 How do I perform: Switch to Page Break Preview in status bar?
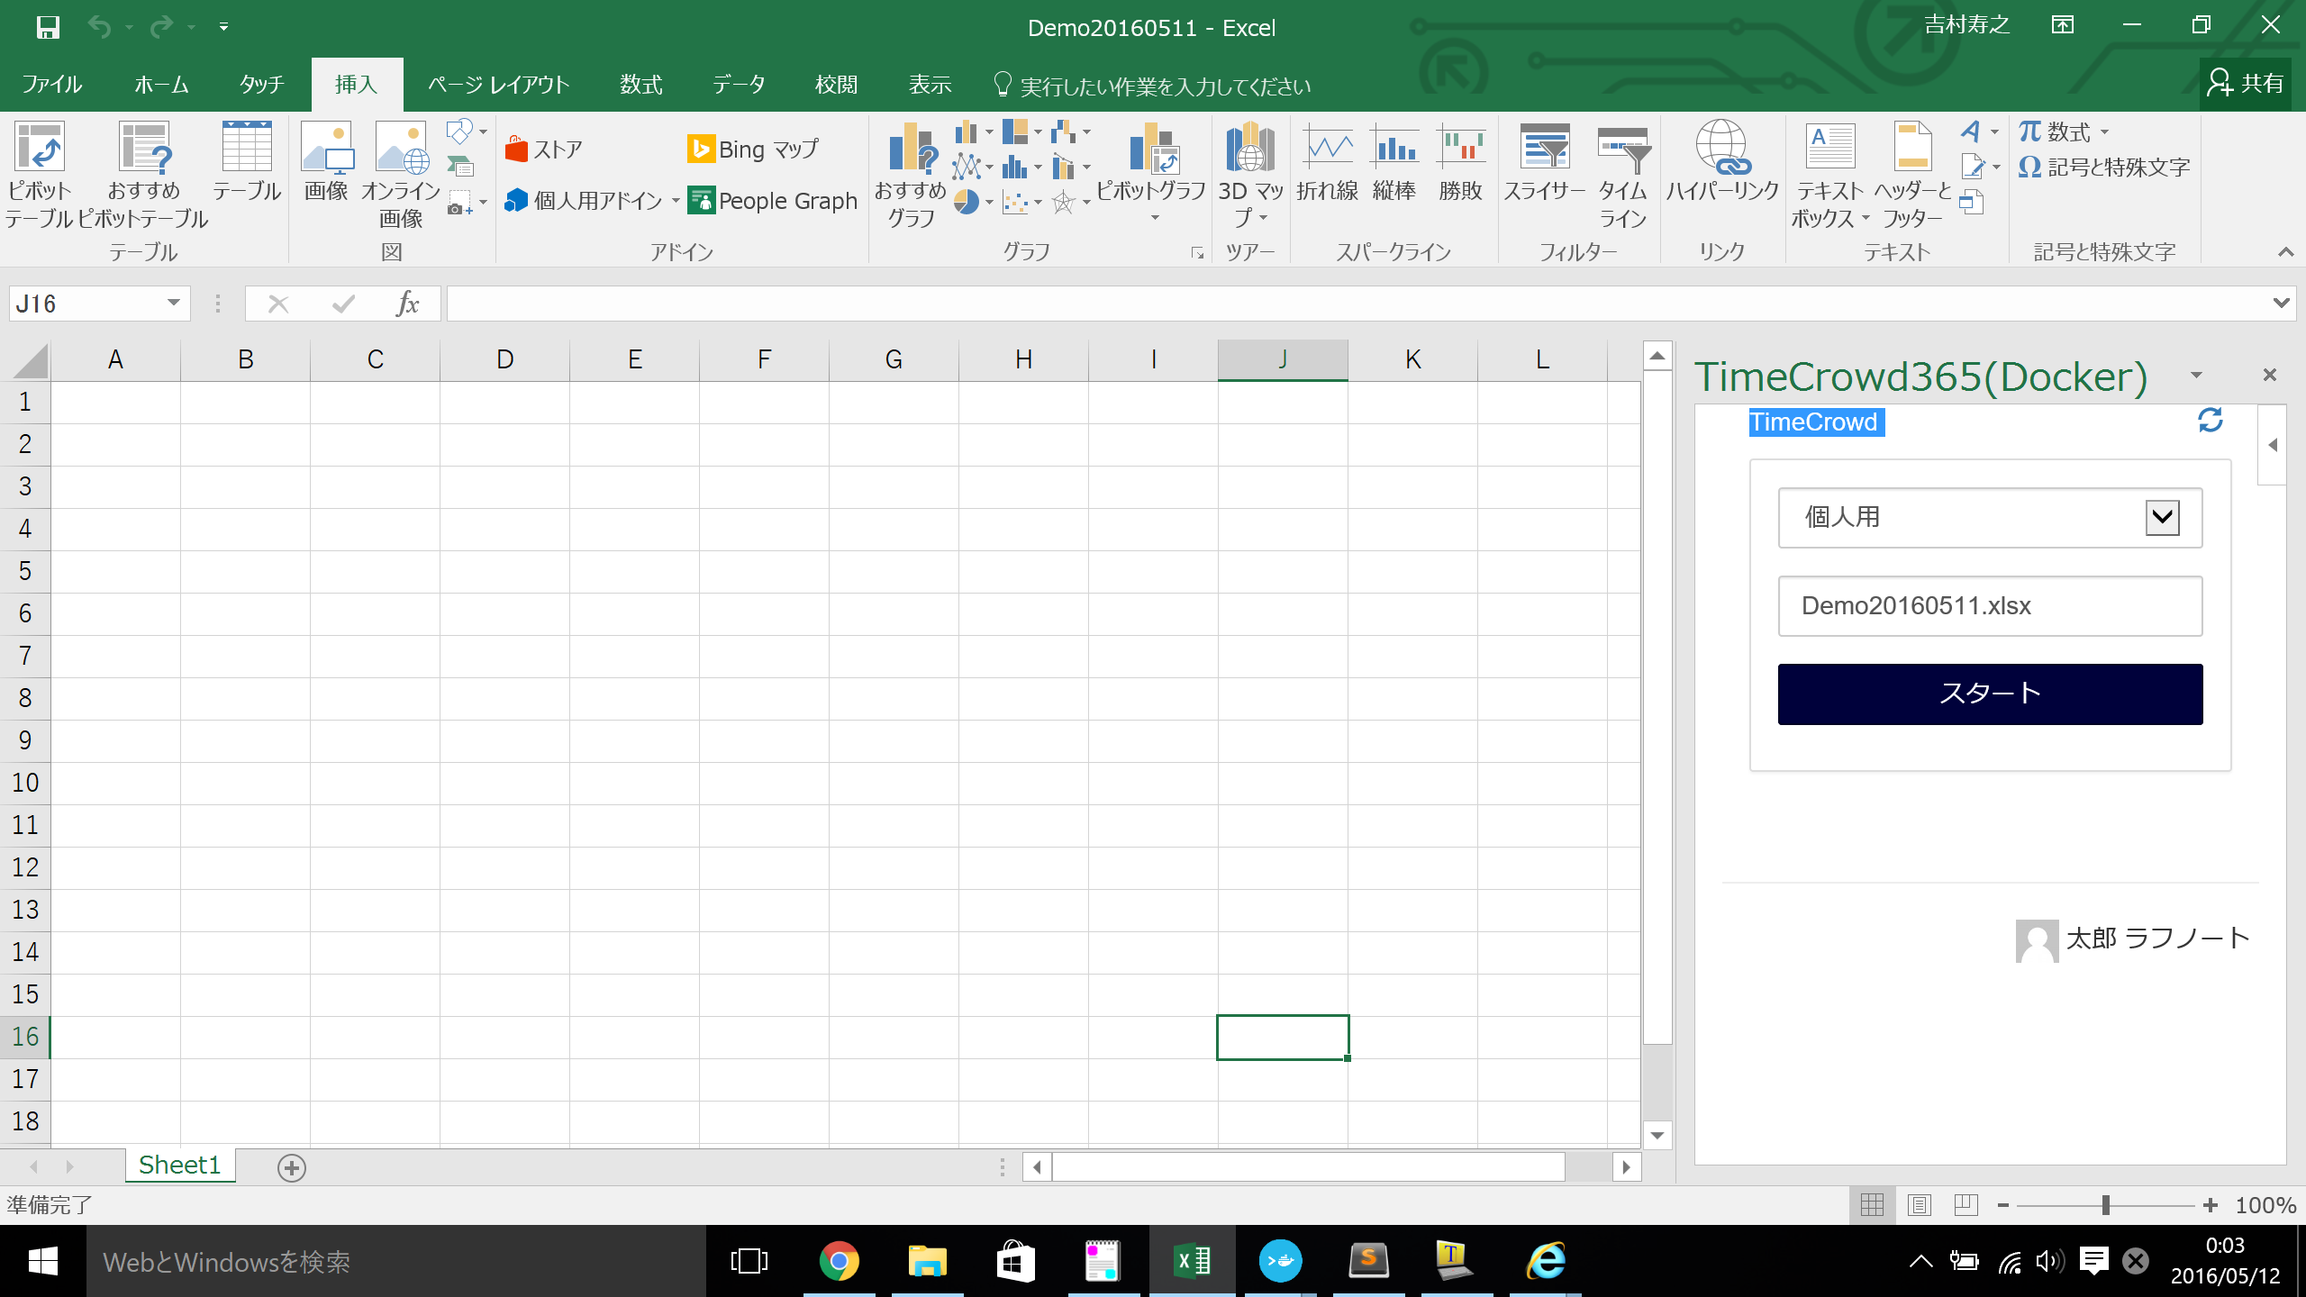pos(1966,1205)
